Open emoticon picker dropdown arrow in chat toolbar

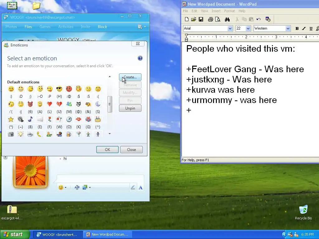coord(65,187)
